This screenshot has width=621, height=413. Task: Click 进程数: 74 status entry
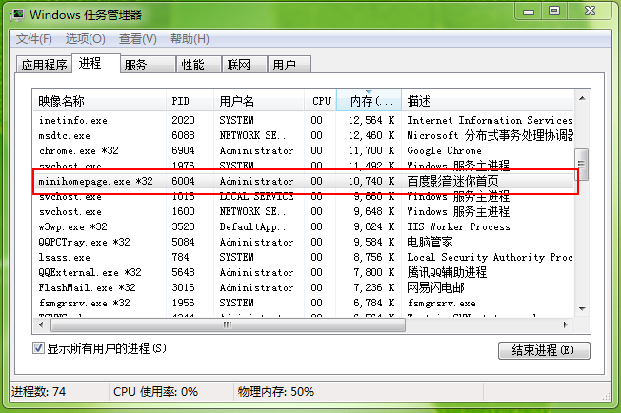(x=39, y=392)
